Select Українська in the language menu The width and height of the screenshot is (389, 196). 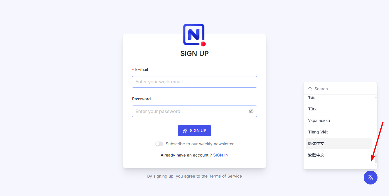319,120
